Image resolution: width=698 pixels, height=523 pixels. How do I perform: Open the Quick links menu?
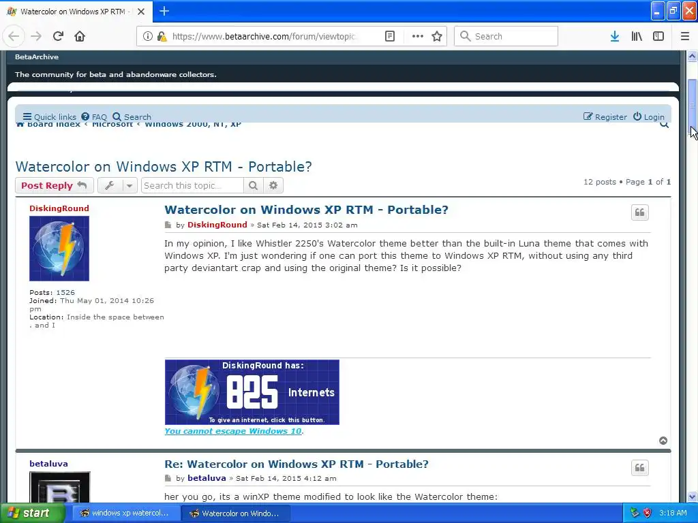tap(49, 117)
